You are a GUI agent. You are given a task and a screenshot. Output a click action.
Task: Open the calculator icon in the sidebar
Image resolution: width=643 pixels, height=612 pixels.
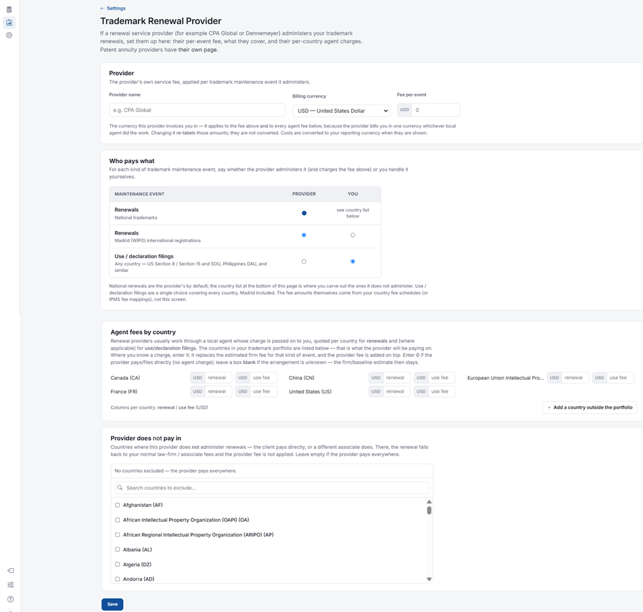coord(9,10)
